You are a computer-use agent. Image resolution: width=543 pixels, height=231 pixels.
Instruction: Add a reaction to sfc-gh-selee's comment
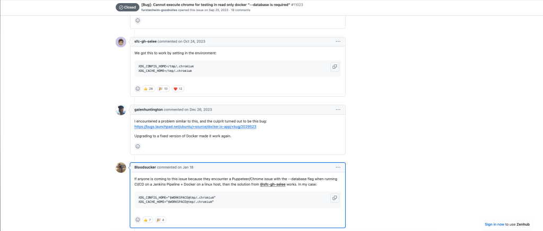coord(138,89)
